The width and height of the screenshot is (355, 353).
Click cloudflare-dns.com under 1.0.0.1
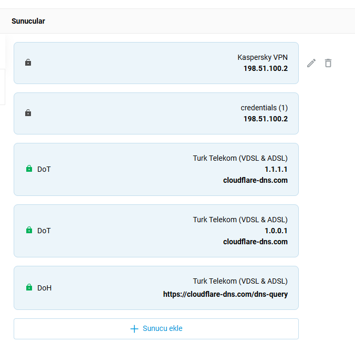coord(255,242)
